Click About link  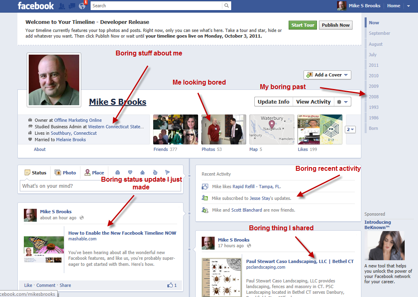pos(40,149)
